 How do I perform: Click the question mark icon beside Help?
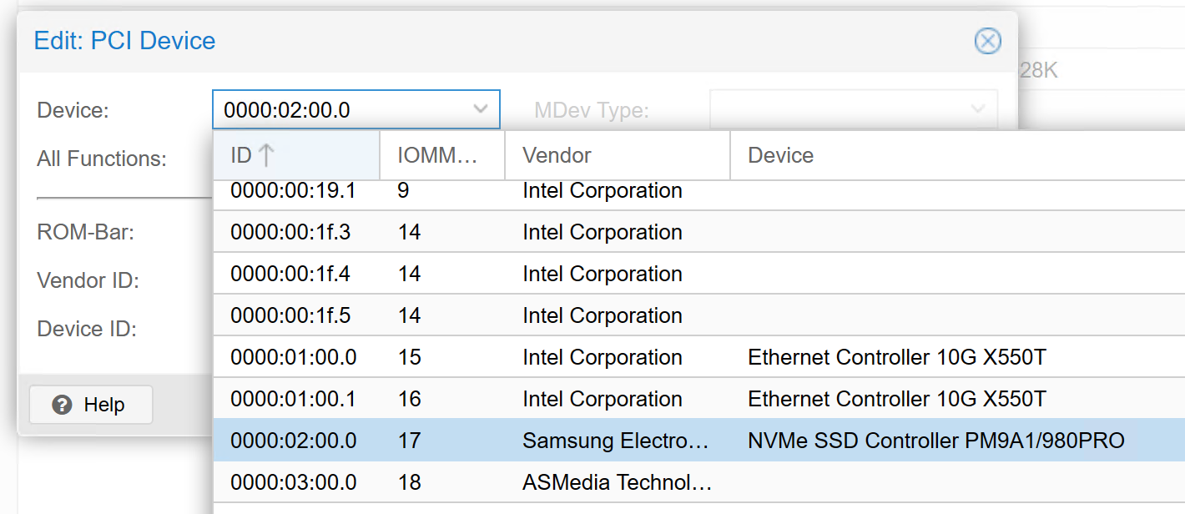point(62,405)
